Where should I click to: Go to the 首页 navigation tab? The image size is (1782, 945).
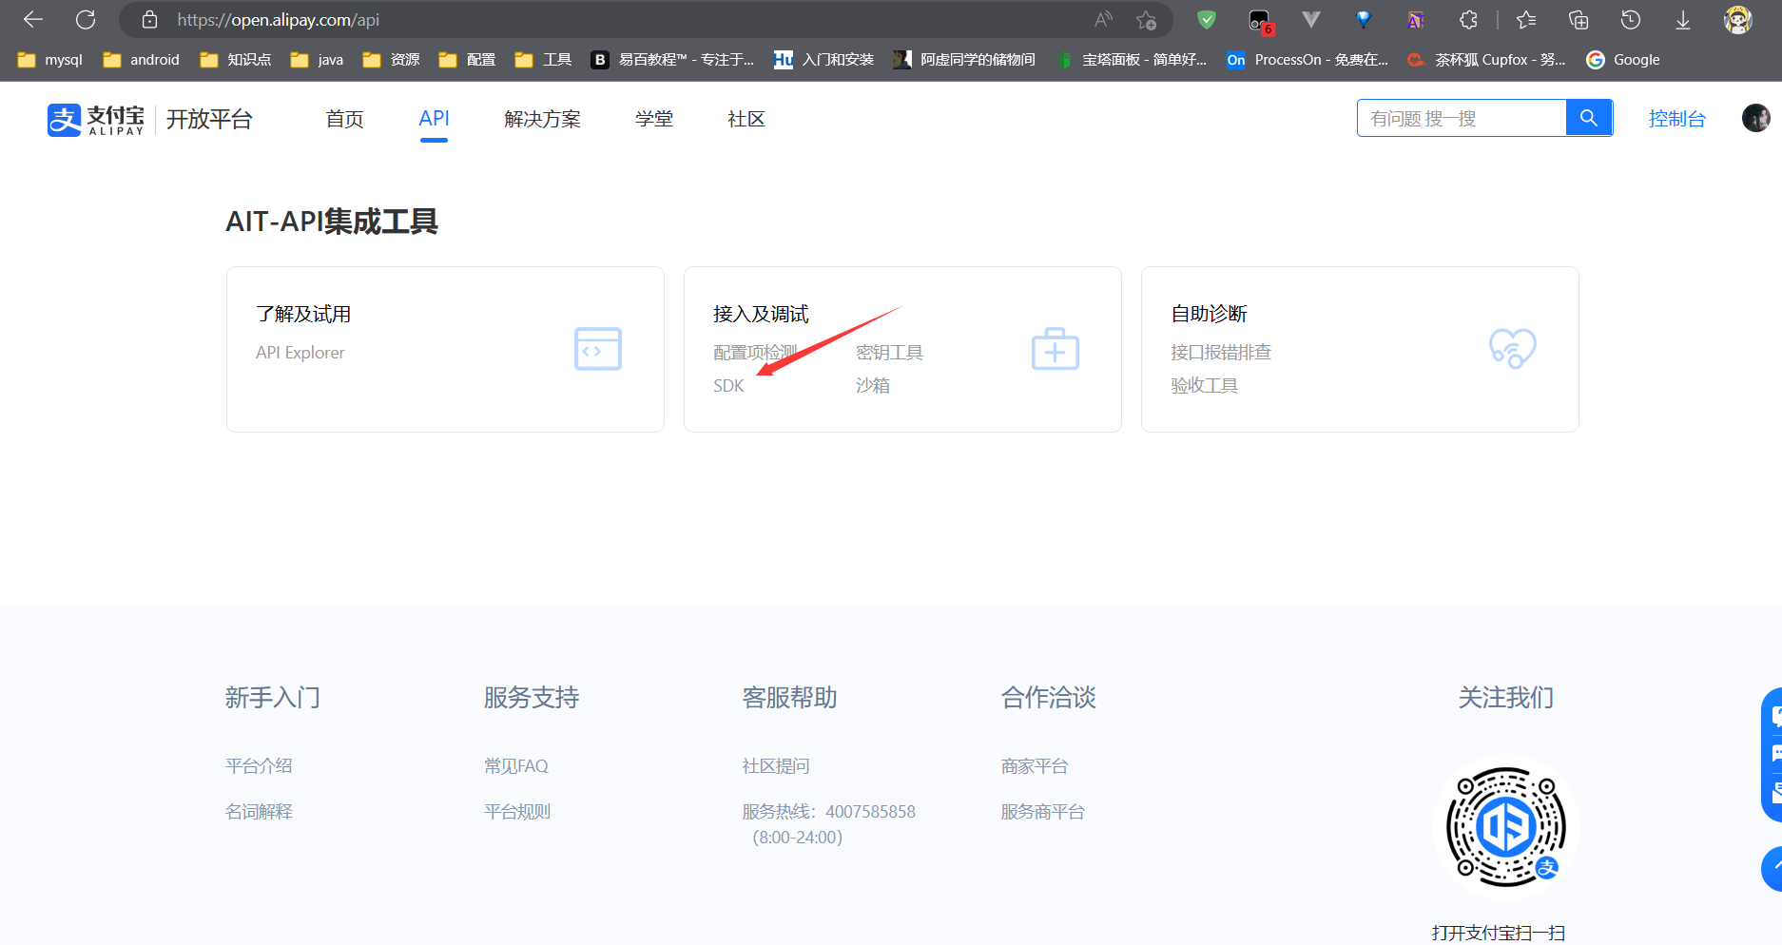pyautogui.click(x=344, y=119)
